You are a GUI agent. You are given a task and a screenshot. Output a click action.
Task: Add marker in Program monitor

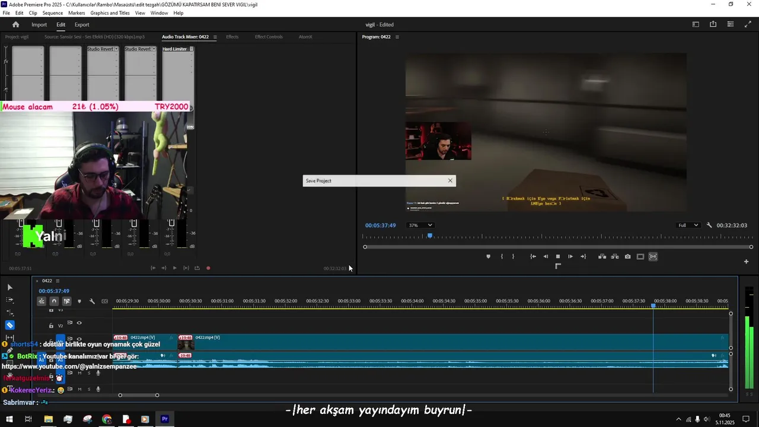[x=488, y=257]
